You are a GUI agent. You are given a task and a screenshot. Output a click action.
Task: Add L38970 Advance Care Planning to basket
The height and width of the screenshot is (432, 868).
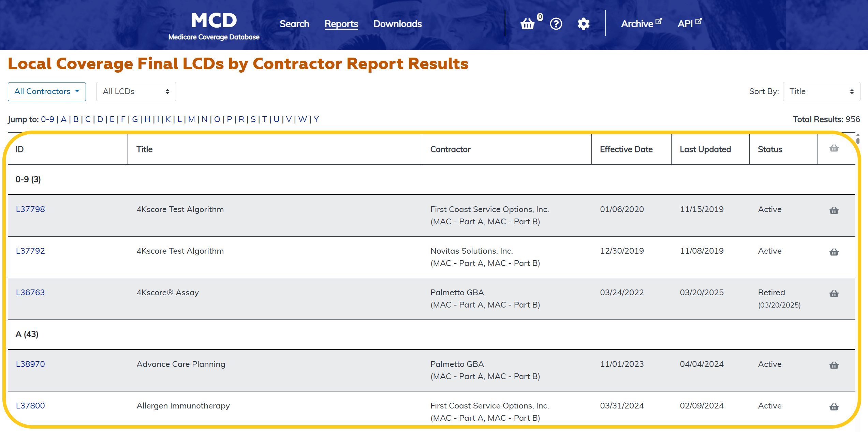(834, 365)
